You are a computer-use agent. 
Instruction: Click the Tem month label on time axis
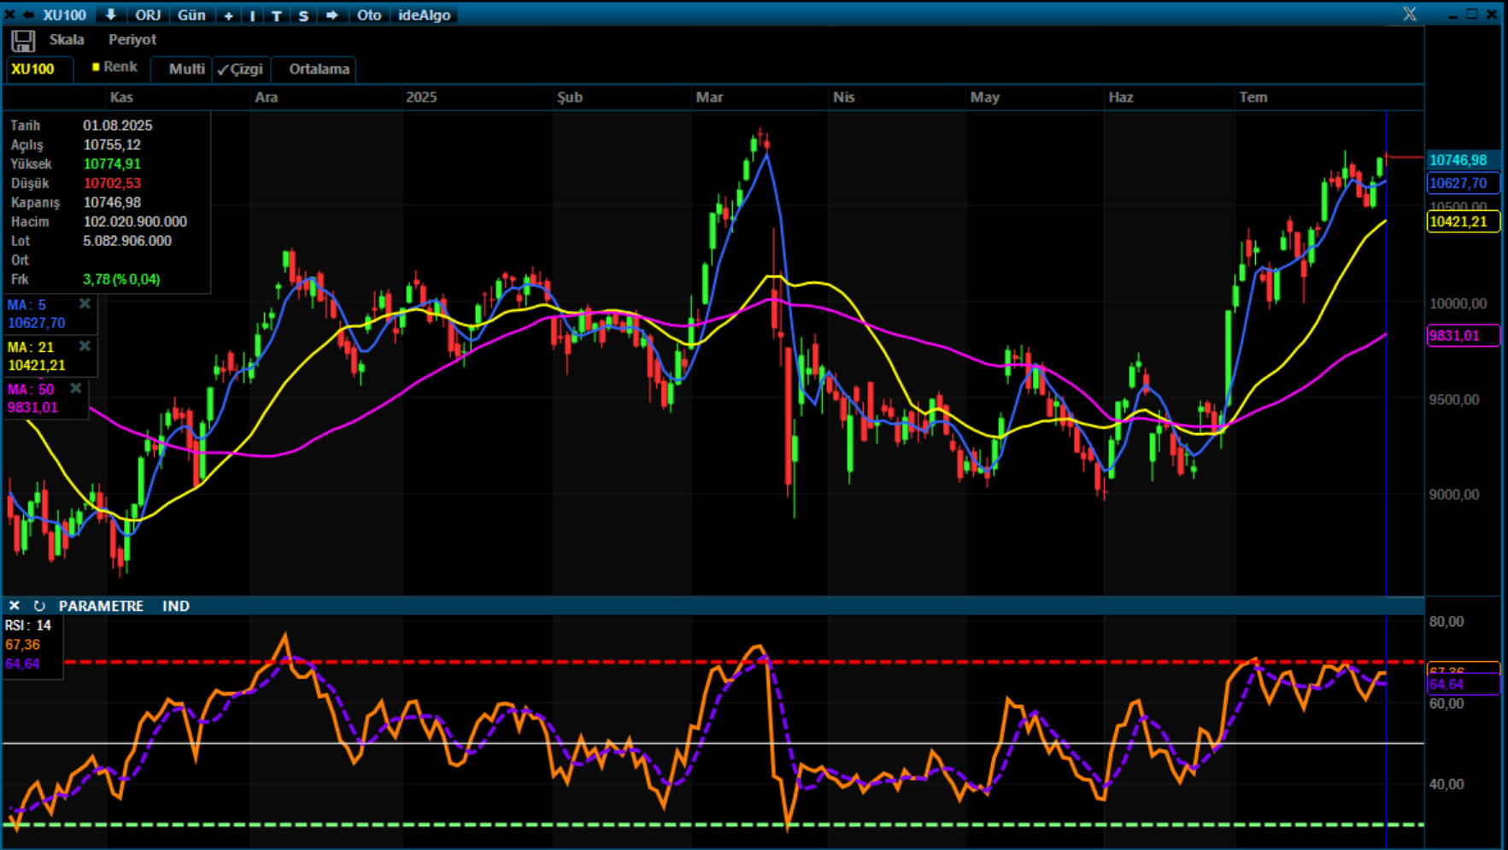pyautogui.click(x=1253, y=97)
